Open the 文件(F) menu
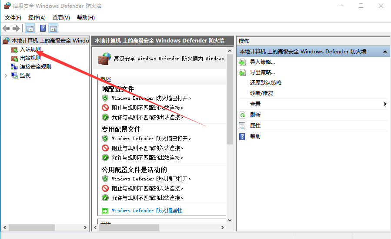This screenshot has width=391, height=239. click(13, 18)
